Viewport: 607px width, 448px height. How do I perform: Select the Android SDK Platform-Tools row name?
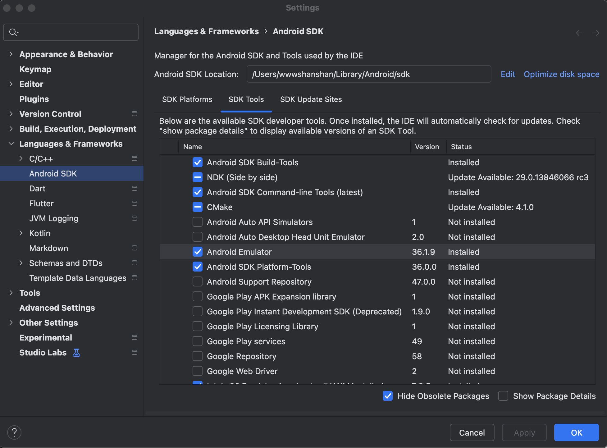click(x=259, y=267)
